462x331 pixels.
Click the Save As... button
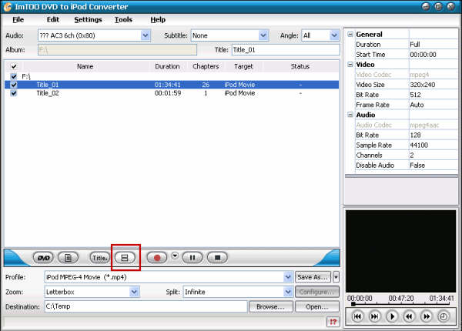[313, 277]
